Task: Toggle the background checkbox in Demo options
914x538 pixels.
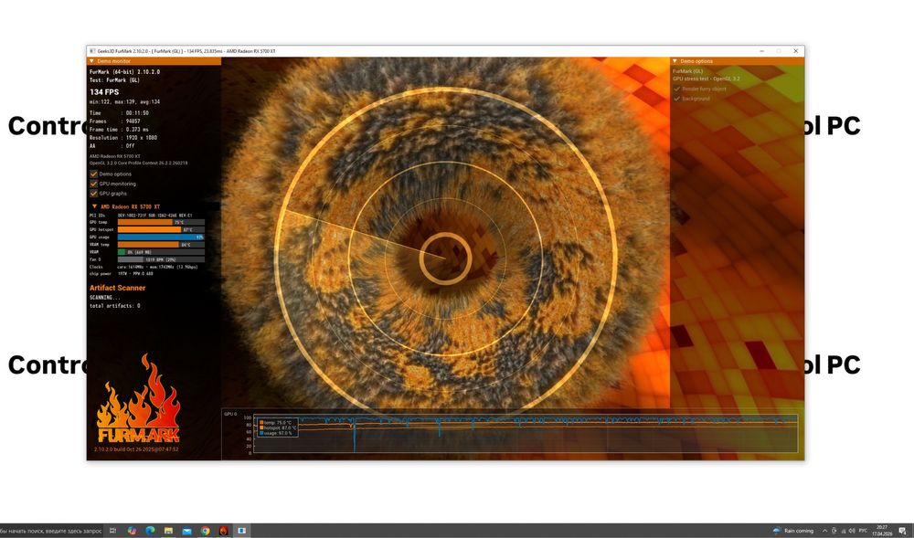Action: pos(676,99)
